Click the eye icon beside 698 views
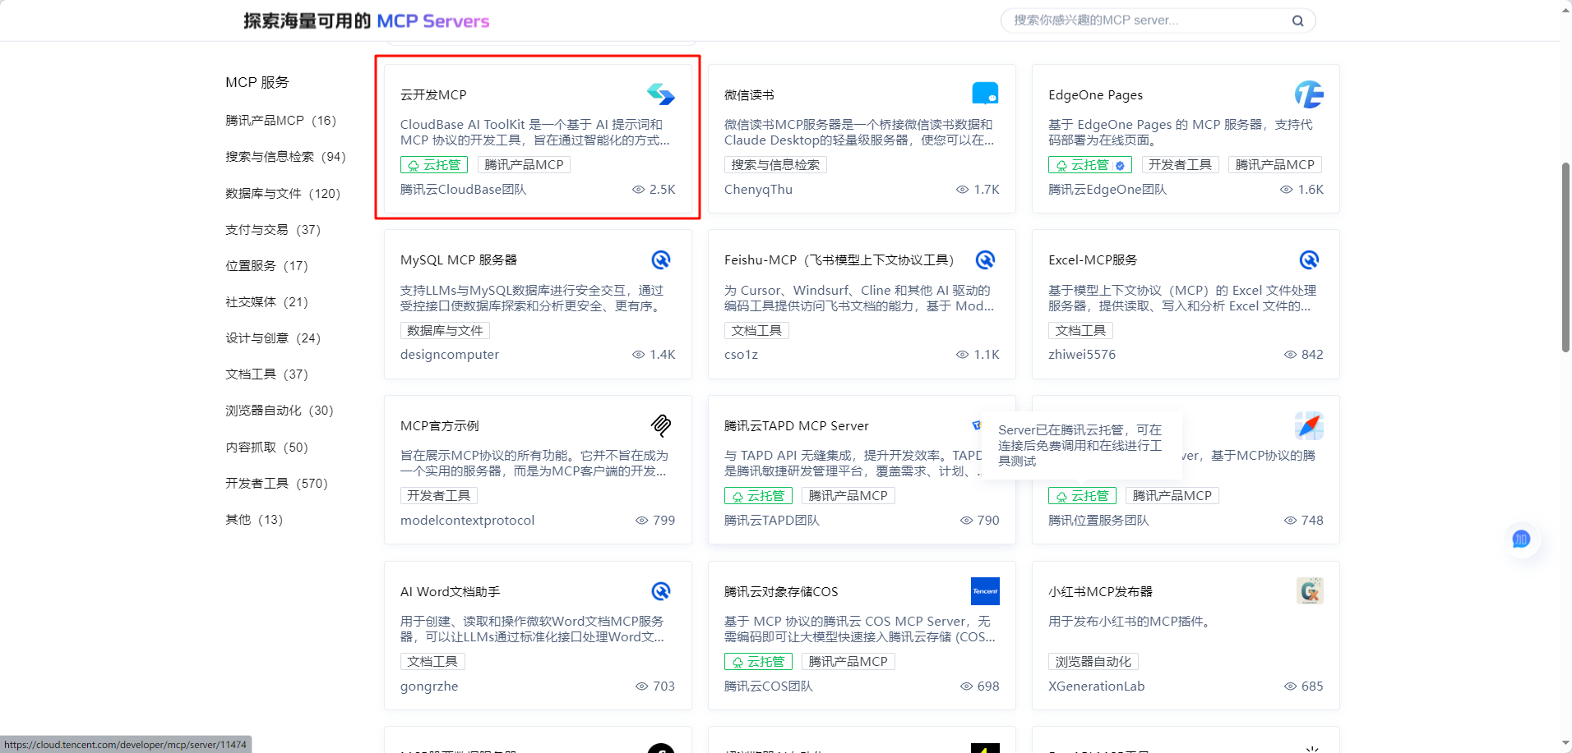This screenshot has width=1572, height=753. (x=966, y=686)
